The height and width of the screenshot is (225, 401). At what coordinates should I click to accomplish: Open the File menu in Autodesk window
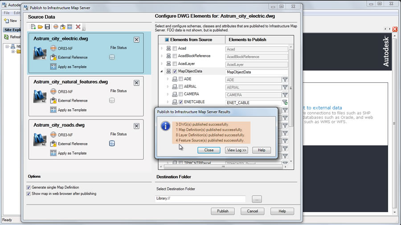click(7, 13)
